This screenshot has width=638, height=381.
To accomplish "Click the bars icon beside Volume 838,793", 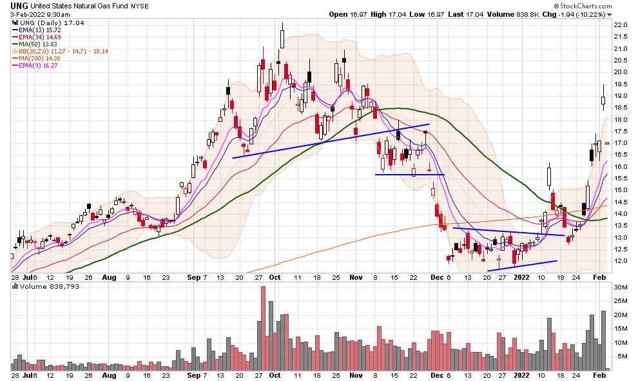I will [15, 287].
